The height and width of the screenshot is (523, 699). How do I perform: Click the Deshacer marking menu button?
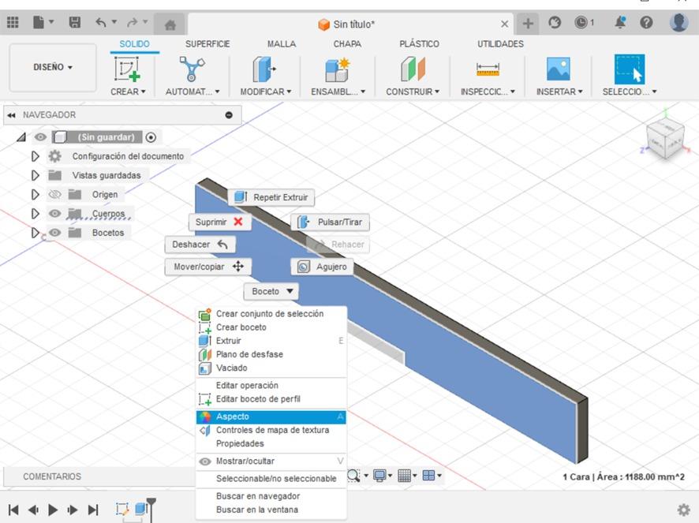coord(200,245)
